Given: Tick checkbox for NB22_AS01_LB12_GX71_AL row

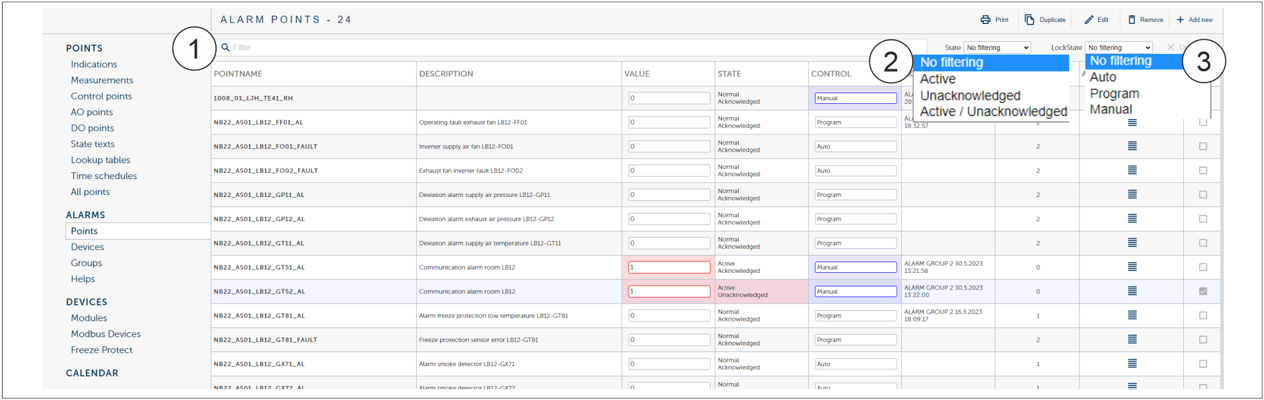Looking at the screenshot, I should point(1203,363).
